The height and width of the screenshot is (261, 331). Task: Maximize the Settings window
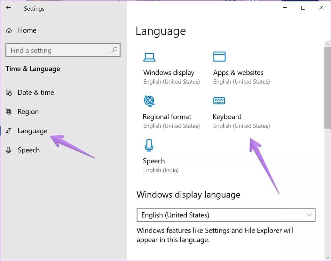tap(303, 8)
